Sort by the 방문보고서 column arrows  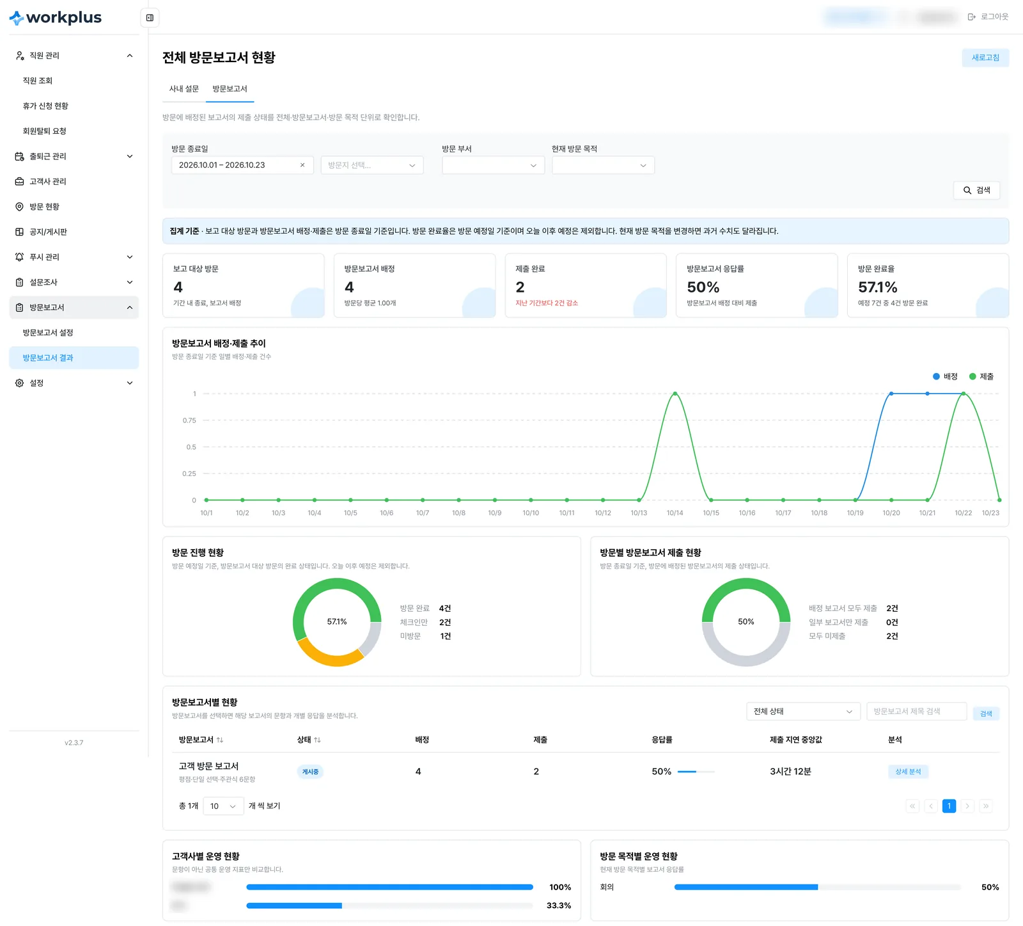(x=220, y=740)
